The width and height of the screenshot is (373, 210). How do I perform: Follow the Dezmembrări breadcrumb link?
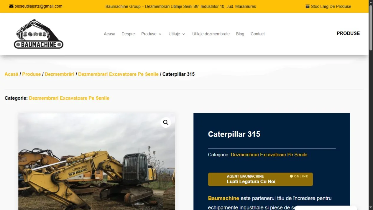[60, 74]
